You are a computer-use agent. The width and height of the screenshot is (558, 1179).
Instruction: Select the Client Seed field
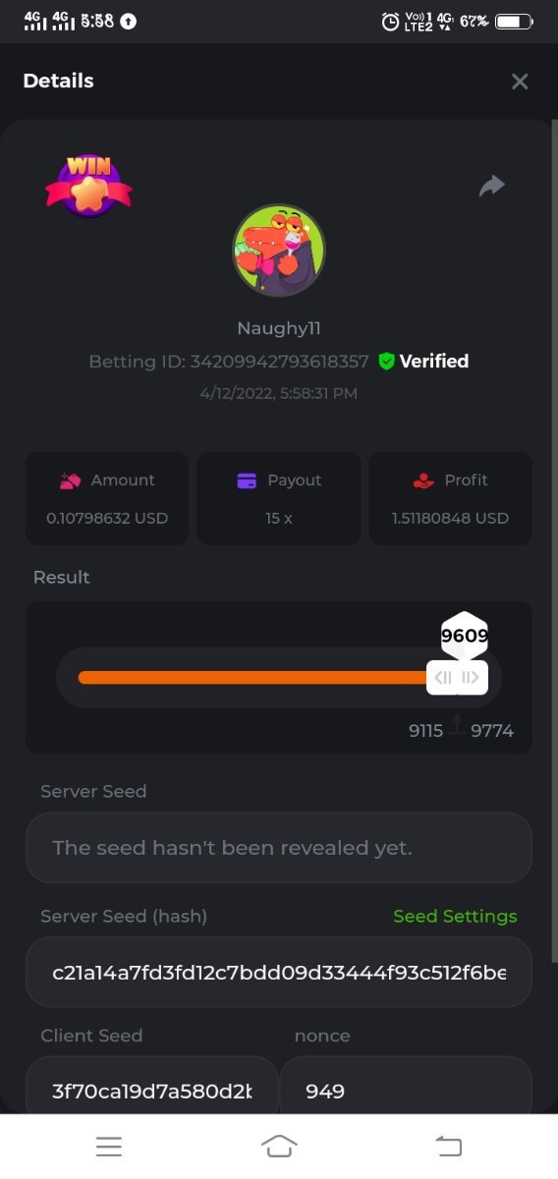pos(152,1090)
